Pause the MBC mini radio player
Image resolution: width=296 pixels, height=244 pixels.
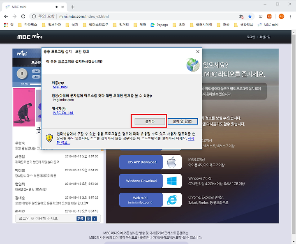click(22, 74)
